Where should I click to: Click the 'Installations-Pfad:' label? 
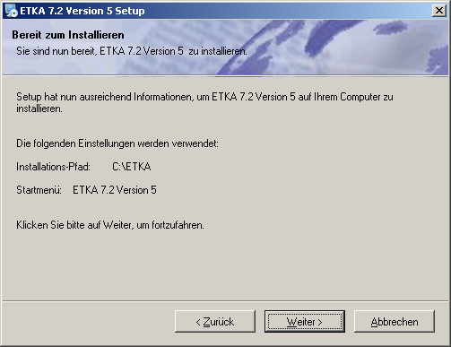click(53, 167)
